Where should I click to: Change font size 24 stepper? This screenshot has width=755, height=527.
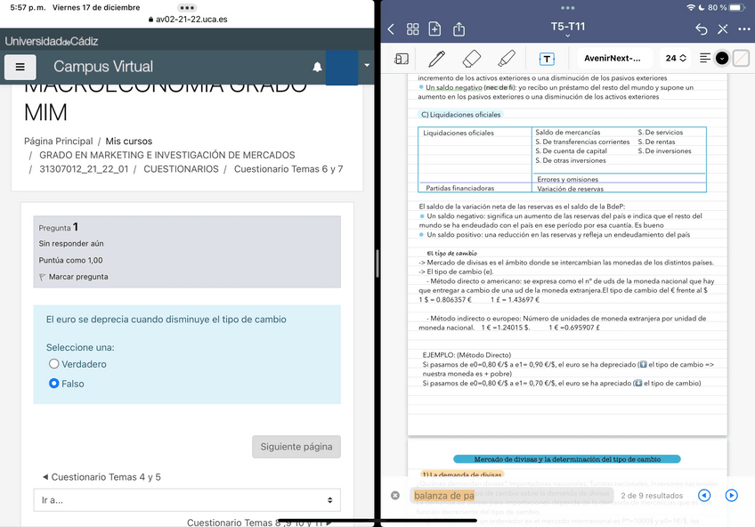click(675, 58)
